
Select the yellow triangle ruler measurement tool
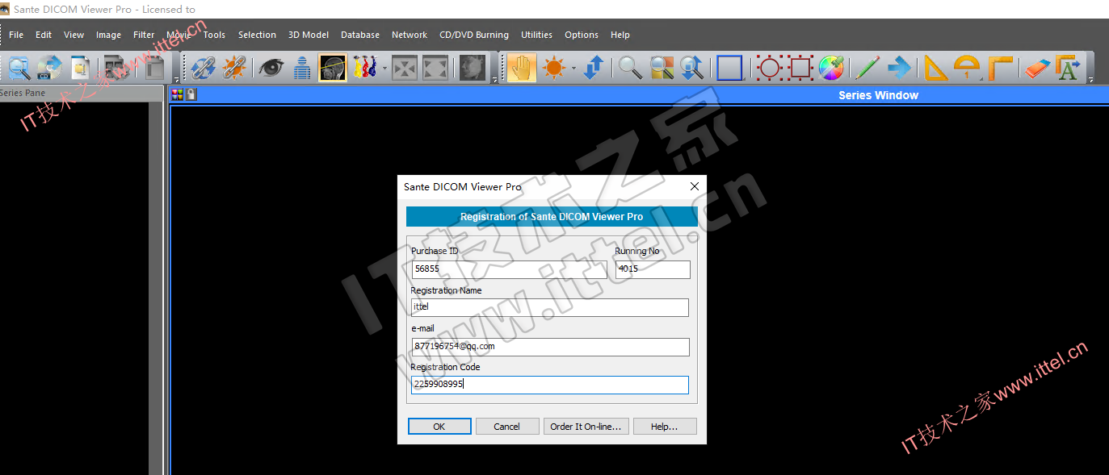935,68
